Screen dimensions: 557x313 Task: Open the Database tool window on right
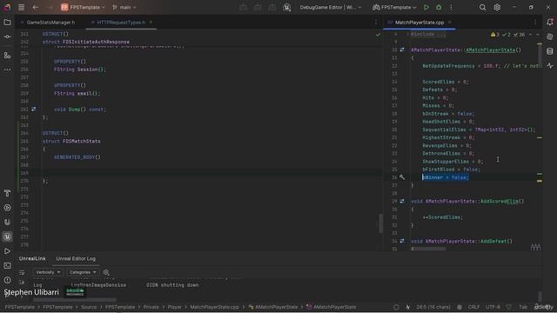pos(550,51)
